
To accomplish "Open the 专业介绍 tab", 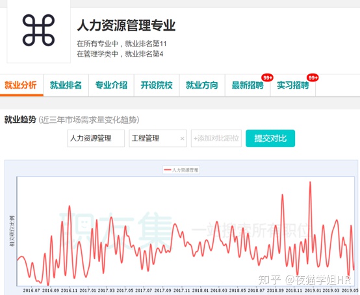I will 111,85.
